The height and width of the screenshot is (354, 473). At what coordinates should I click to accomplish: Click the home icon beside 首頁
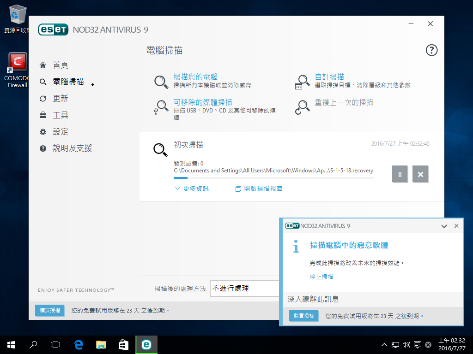click(x=43, y=65)
